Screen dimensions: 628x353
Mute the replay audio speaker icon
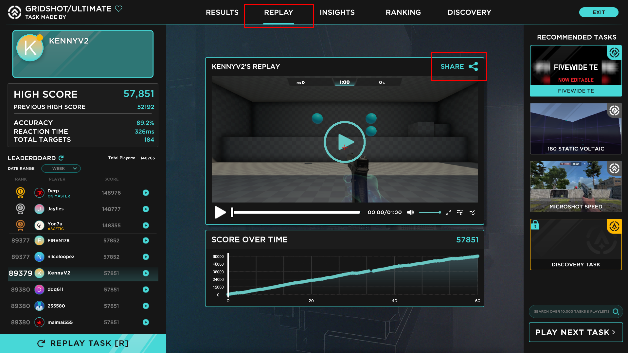click(410, 212)
